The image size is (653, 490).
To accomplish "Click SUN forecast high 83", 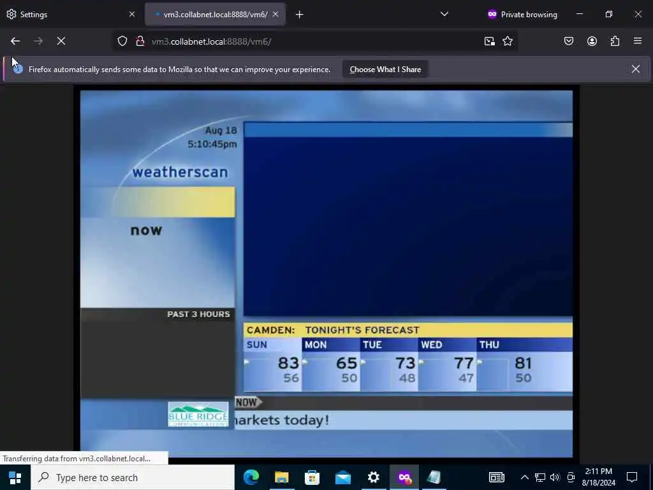I will click(x=288, y=363).
